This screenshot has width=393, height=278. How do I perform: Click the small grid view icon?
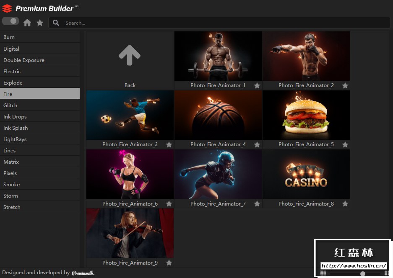323,273
